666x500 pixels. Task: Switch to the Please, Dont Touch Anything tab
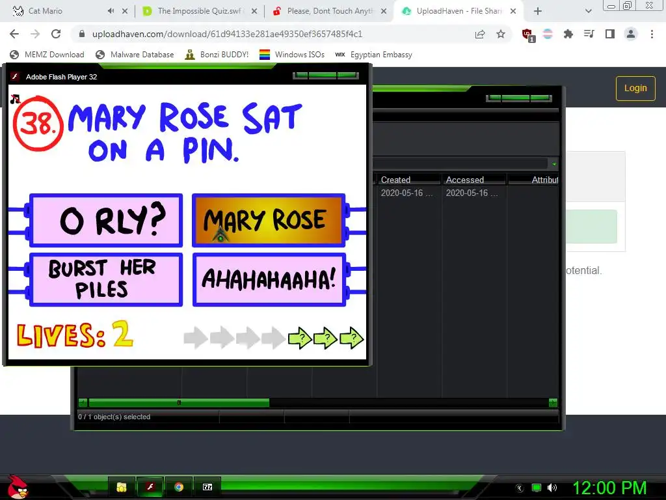click(330, 11)
